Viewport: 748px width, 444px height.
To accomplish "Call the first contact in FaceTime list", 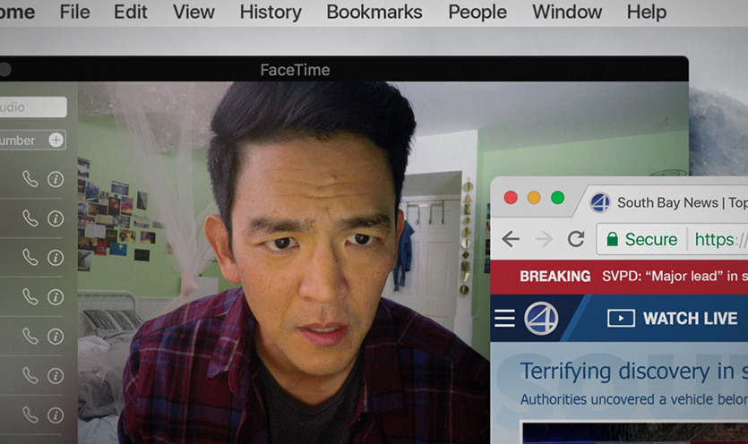I will pyautogui.click(x=30, y=179).
